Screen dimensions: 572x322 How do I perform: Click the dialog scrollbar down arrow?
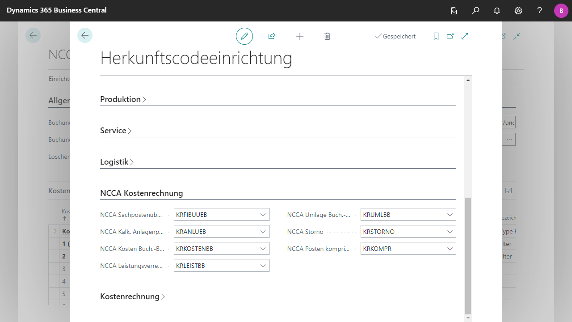[x=468, y=318]
